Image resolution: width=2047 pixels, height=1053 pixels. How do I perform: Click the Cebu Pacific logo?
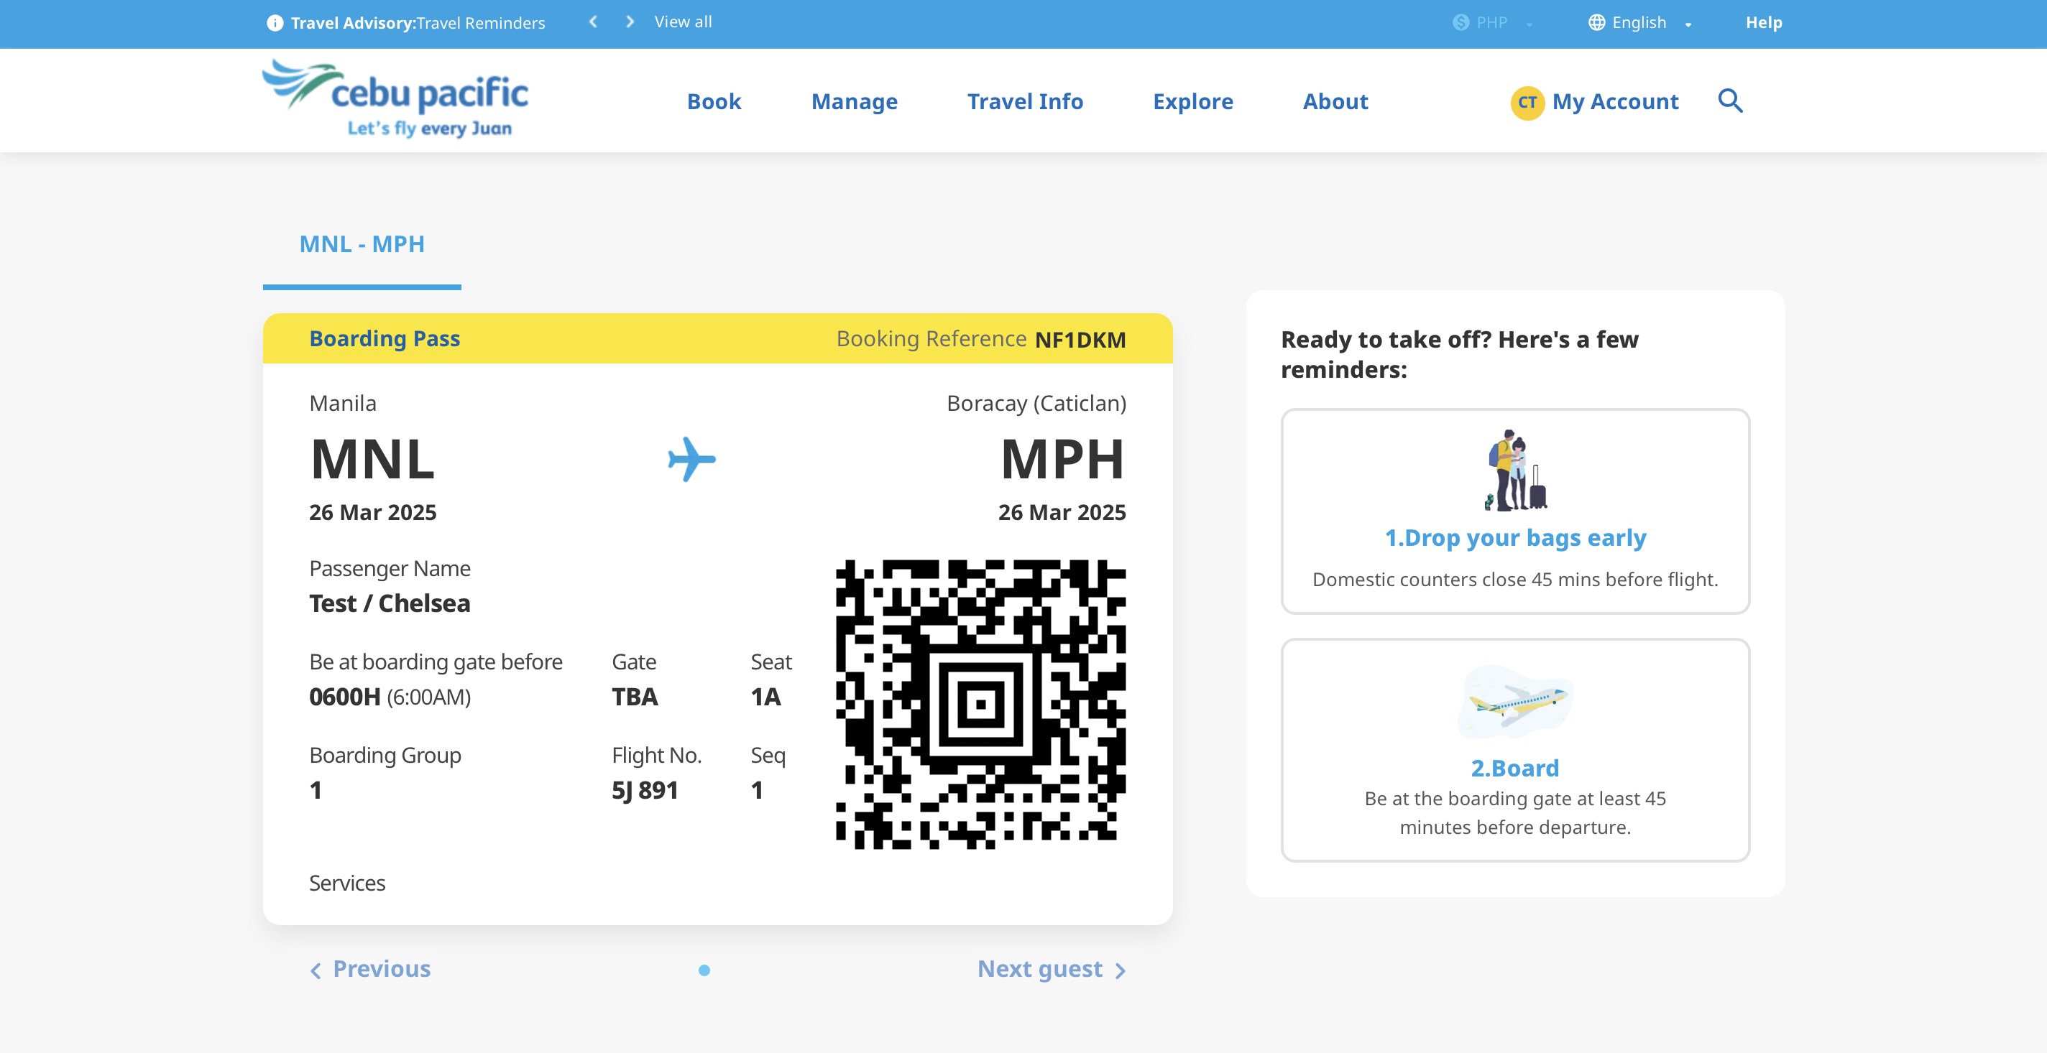coord(396,98)
